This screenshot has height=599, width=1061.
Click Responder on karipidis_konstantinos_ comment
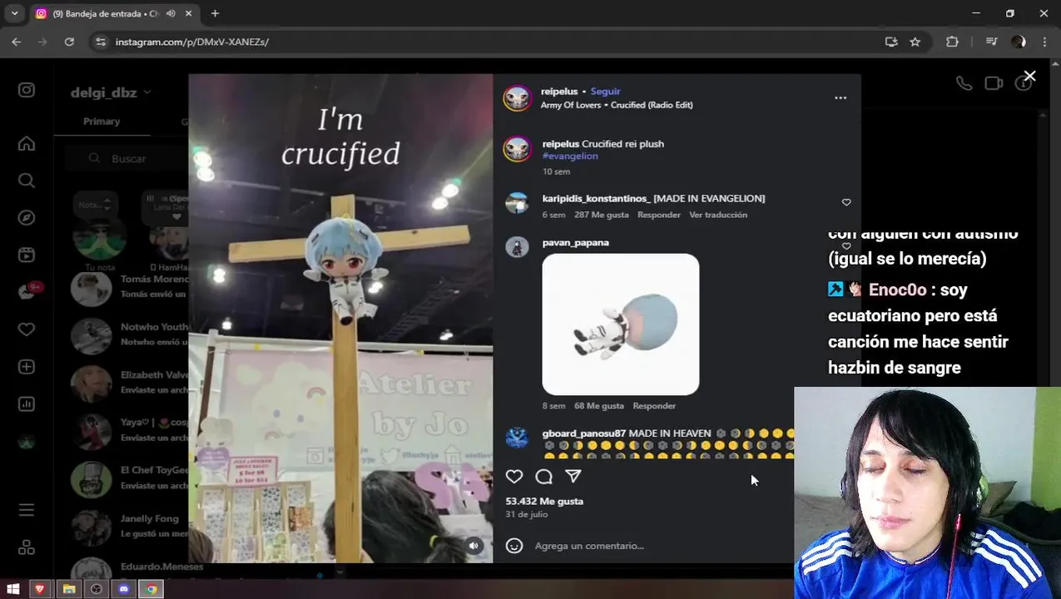[x=659, y=215]
